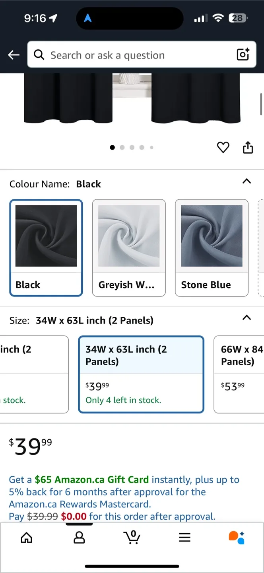Select the 34W x 63L size tile

pyautogui.click(x=141, y=374)
